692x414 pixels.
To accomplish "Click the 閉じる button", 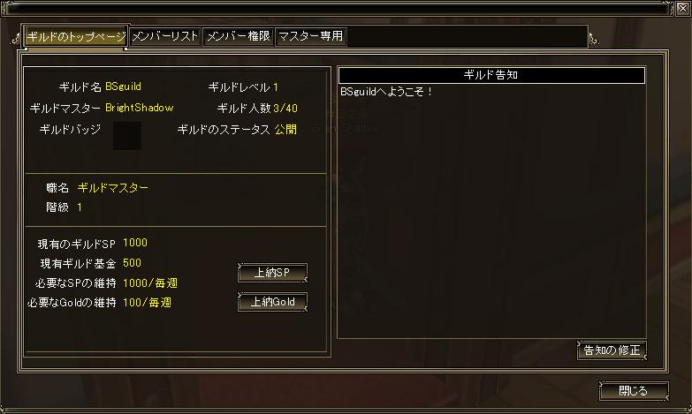I will [x=634, y=391].
